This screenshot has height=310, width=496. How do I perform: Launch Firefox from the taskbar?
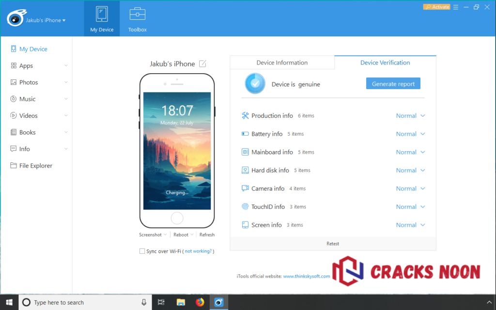tap(200, 302)
